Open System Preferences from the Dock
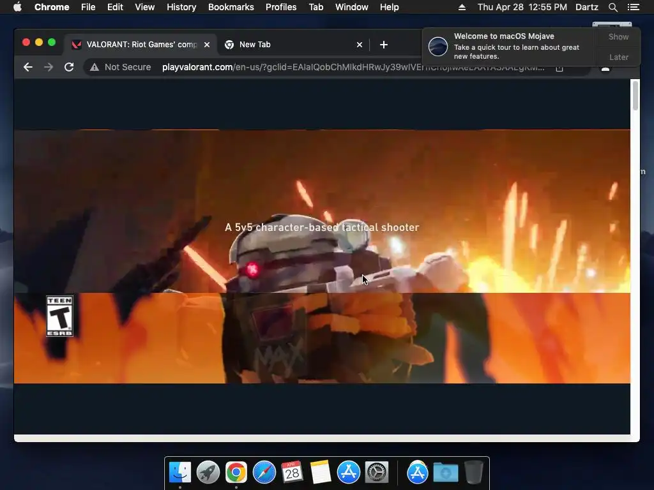The width and height of the screenshot is (654, 490). click(377, 473)
